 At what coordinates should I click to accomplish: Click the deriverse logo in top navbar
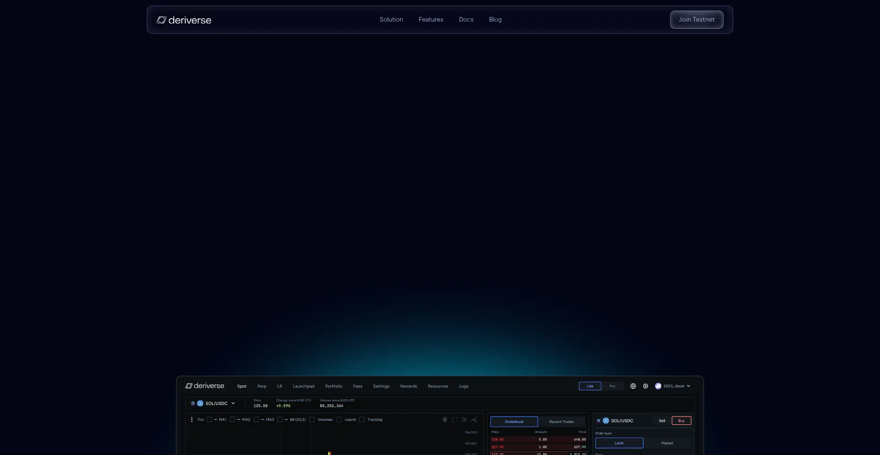[x=184, y=20]
